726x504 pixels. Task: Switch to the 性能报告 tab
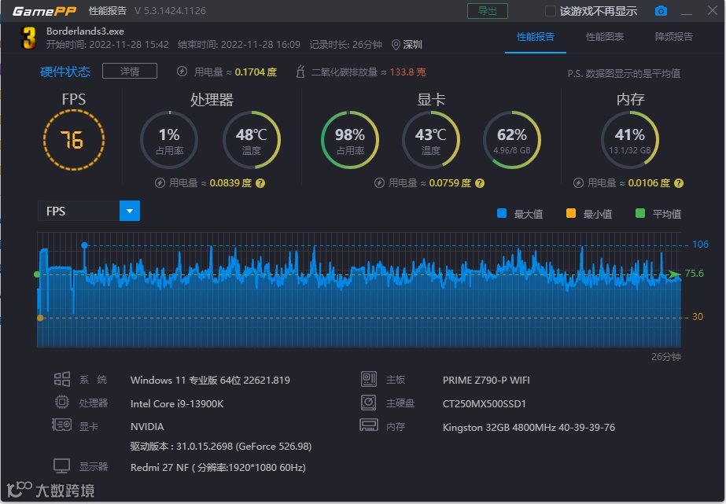pos(535,37)
